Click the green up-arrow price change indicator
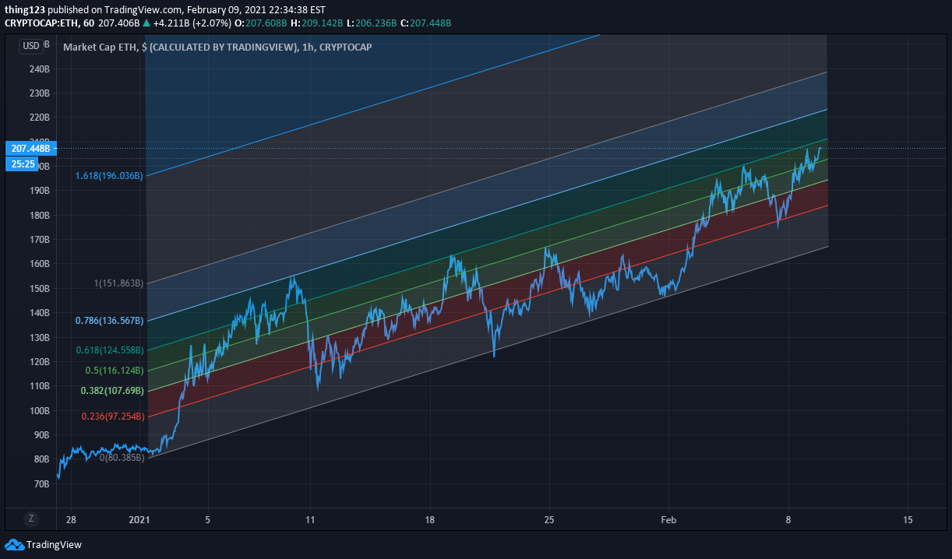This screenshot has width=952, height=559. coord(146,23)
